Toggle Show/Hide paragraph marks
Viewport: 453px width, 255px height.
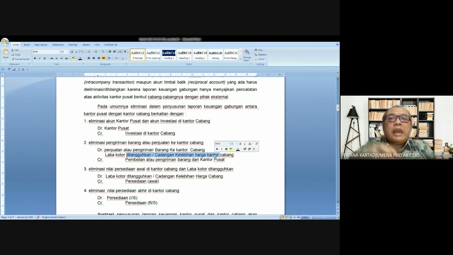(x=125, y=52)
